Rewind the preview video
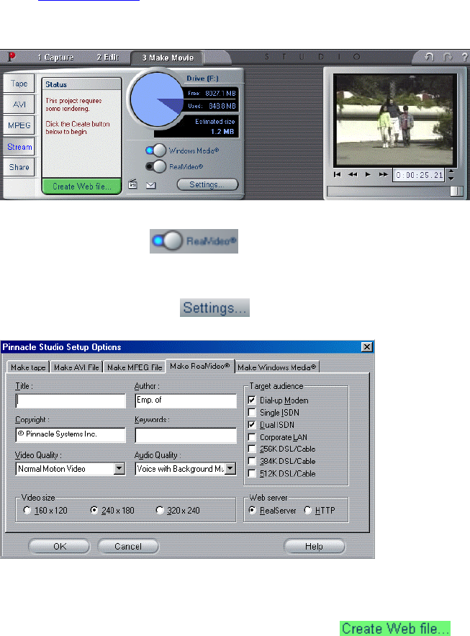Viewport: 470px width, 636px height. [x=353, y=174]
